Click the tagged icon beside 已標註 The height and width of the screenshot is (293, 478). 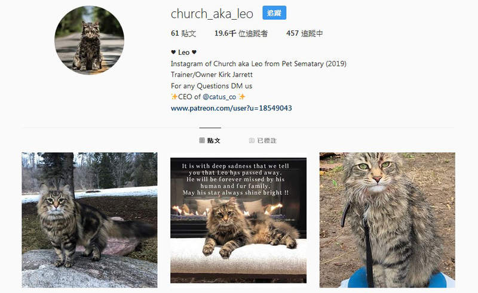(x=252, y=140)
